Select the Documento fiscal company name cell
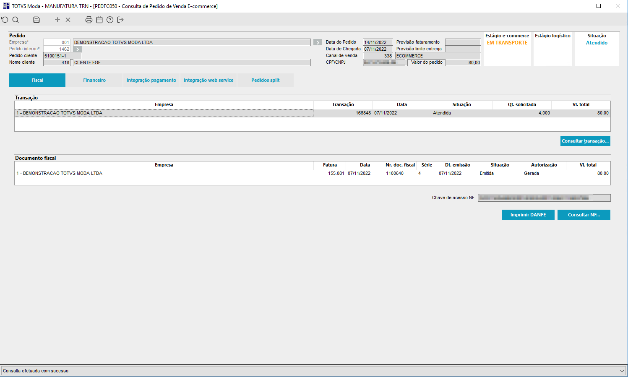628x377 pixels. tap(164, 174)
